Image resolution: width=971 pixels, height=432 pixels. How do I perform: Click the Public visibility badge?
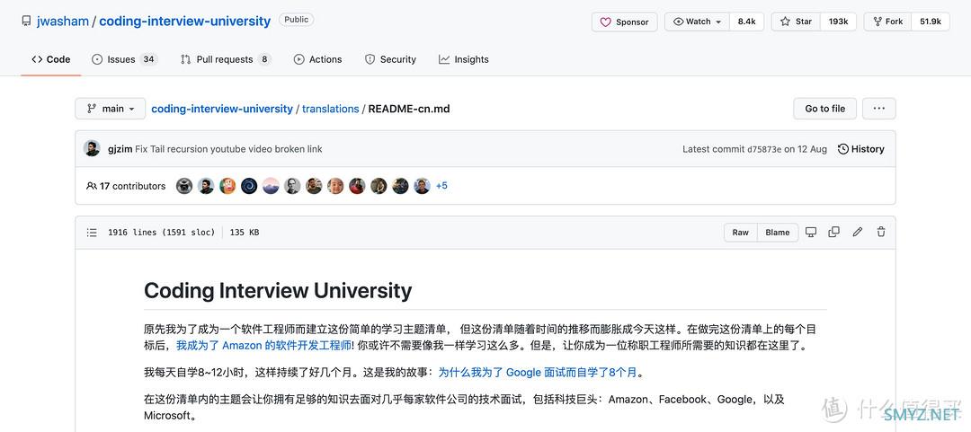click(x=296, y=20)
